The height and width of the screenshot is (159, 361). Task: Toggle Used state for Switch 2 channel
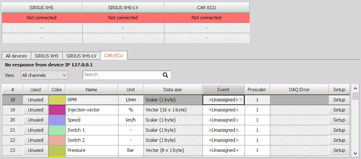pyautogui.click(x=36, y=140)
